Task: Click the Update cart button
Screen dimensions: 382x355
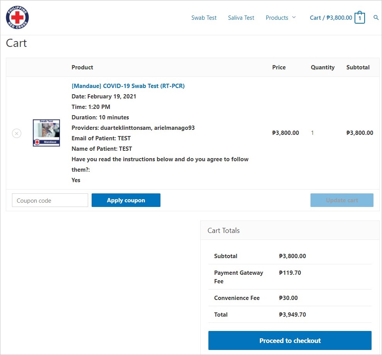Action: point(342,200)
